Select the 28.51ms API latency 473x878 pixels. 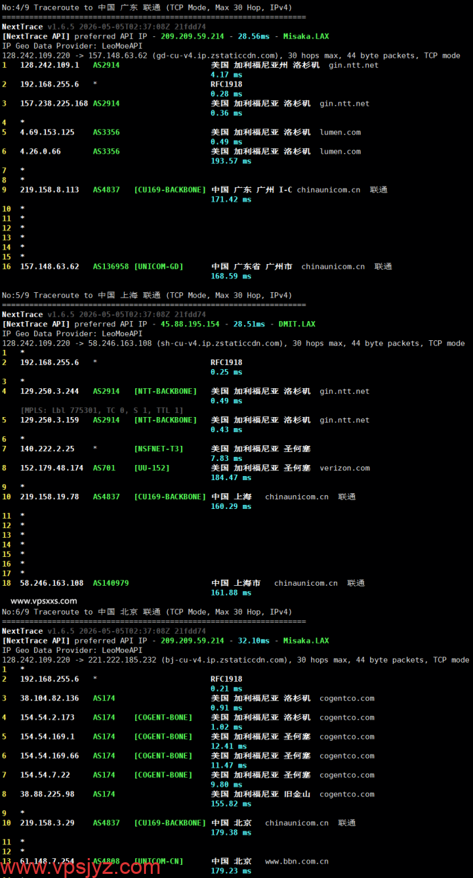point(248,324)
